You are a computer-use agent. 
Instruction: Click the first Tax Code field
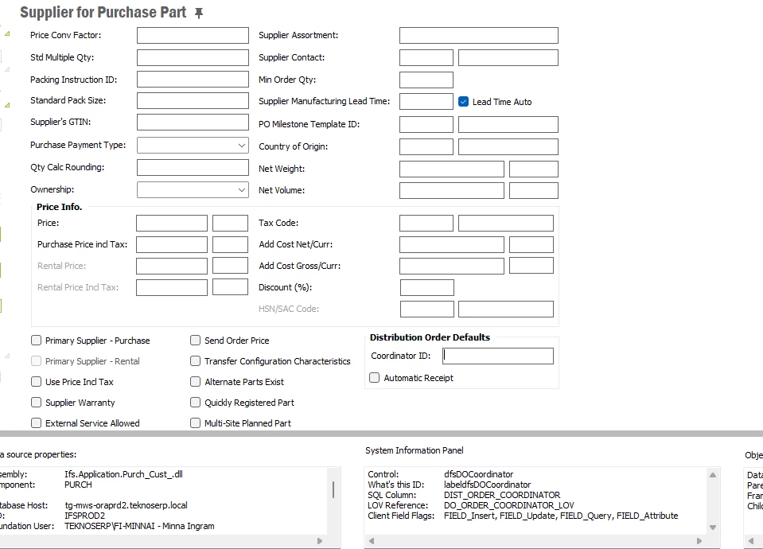(426, 224)
